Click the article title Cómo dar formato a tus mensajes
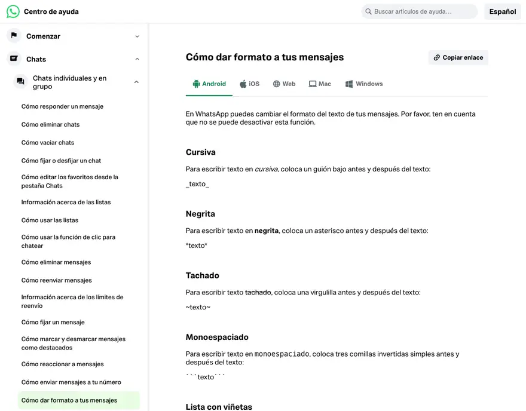Viewport: 526px width, 411px height. point(265,57)
